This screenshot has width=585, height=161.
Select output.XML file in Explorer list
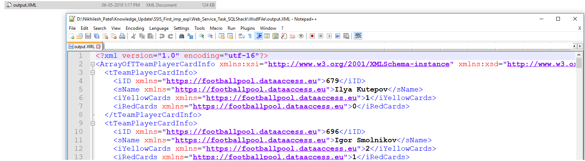[110, 5]
